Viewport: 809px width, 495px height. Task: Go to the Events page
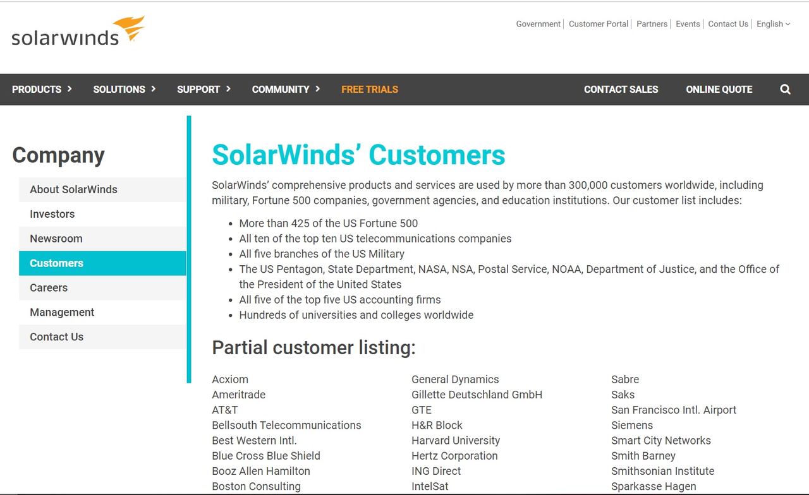click(x=688, y=24)
